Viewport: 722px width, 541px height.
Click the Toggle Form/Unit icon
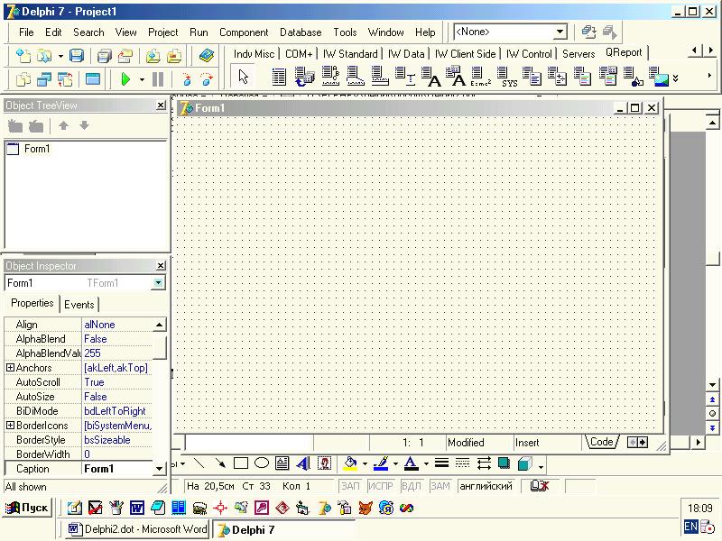coord(65,79)
